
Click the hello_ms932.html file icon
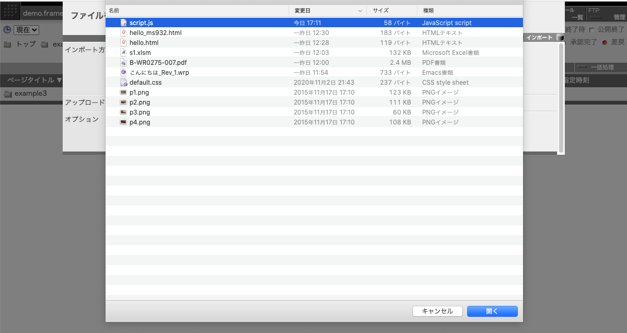point(124,33)
